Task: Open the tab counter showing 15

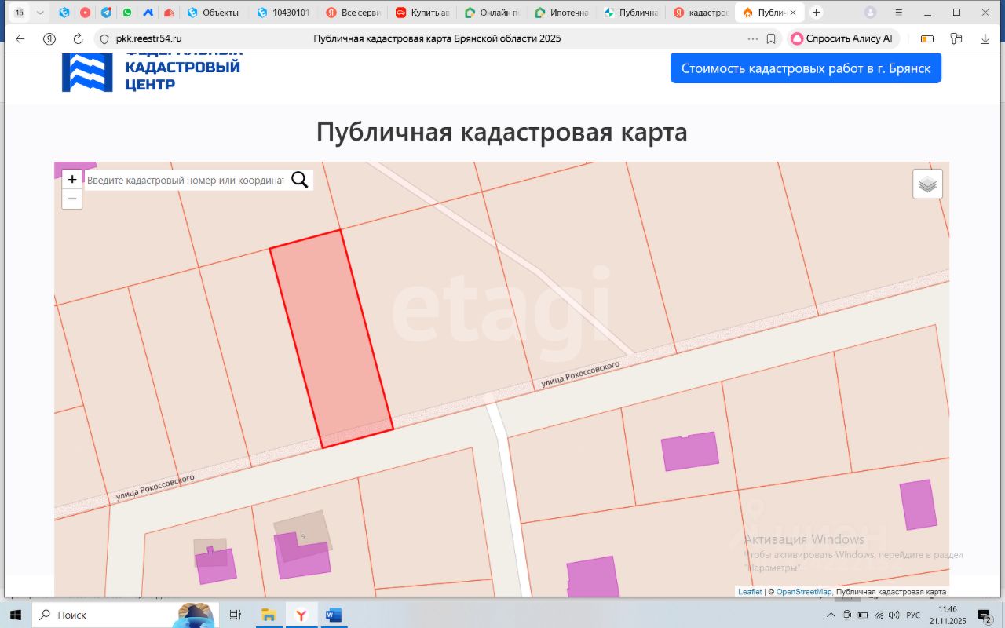Action: (x=19, y=13)
